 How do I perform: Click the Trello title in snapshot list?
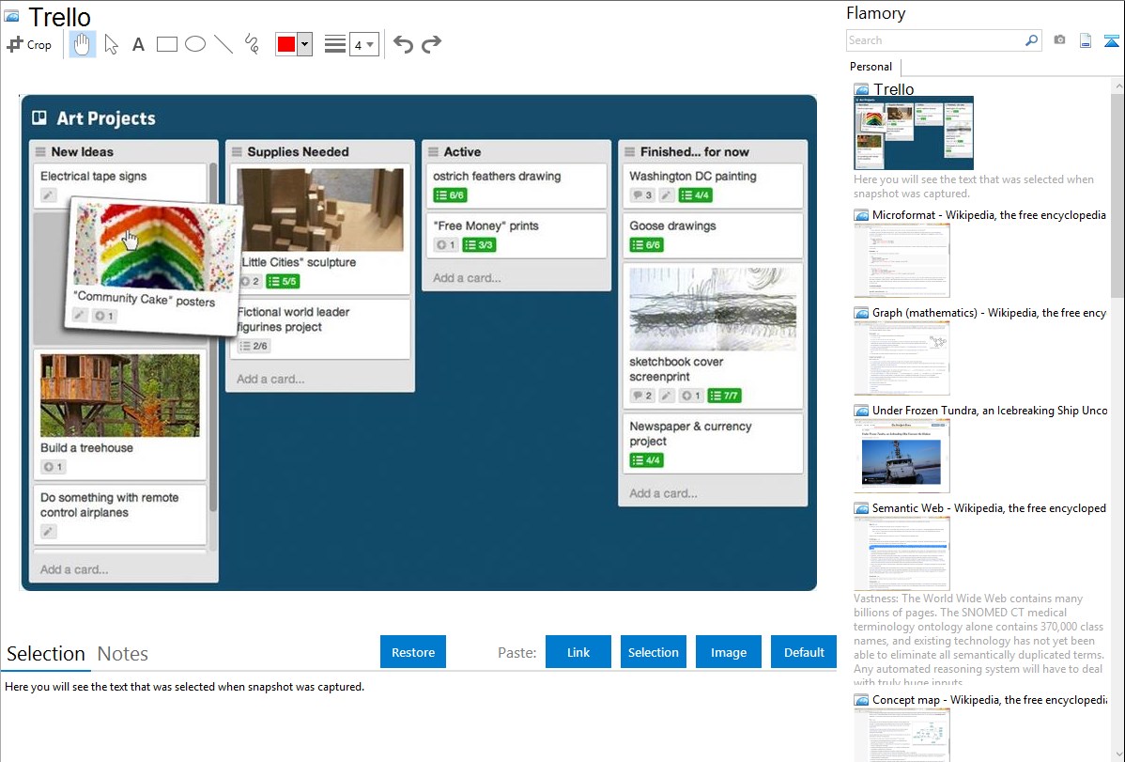pyautogui.click(x=893, y=89)
